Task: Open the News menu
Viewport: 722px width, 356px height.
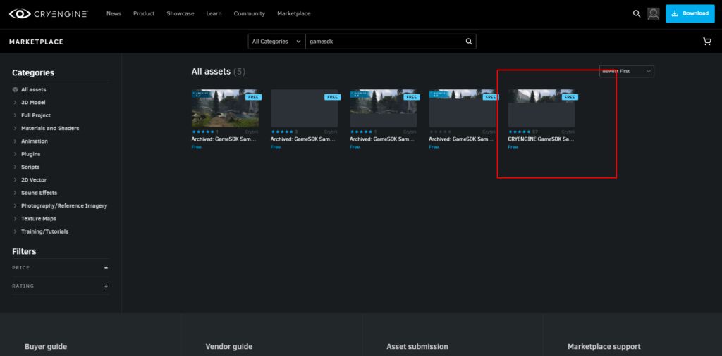Action: pos(114,14)
